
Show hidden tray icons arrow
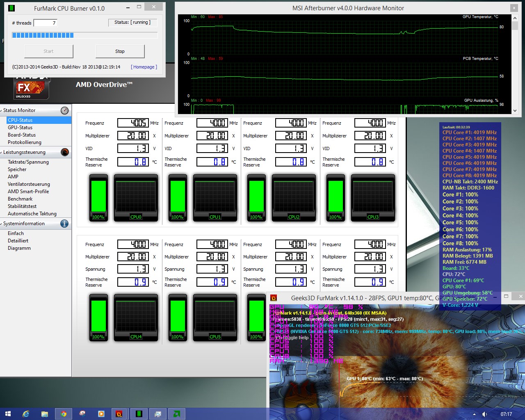pos(475,414)
